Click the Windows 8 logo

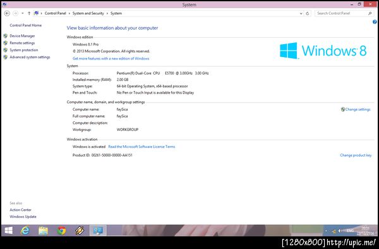click(323, 51)
